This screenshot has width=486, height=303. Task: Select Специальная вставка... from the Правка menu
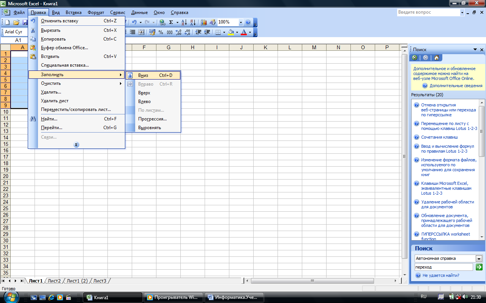pyautogui.click(x=77, y=65)
